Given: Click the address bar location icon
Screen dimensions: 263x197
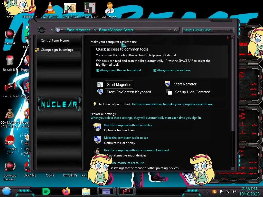Looking at the screenshot, I should [58, 30].
